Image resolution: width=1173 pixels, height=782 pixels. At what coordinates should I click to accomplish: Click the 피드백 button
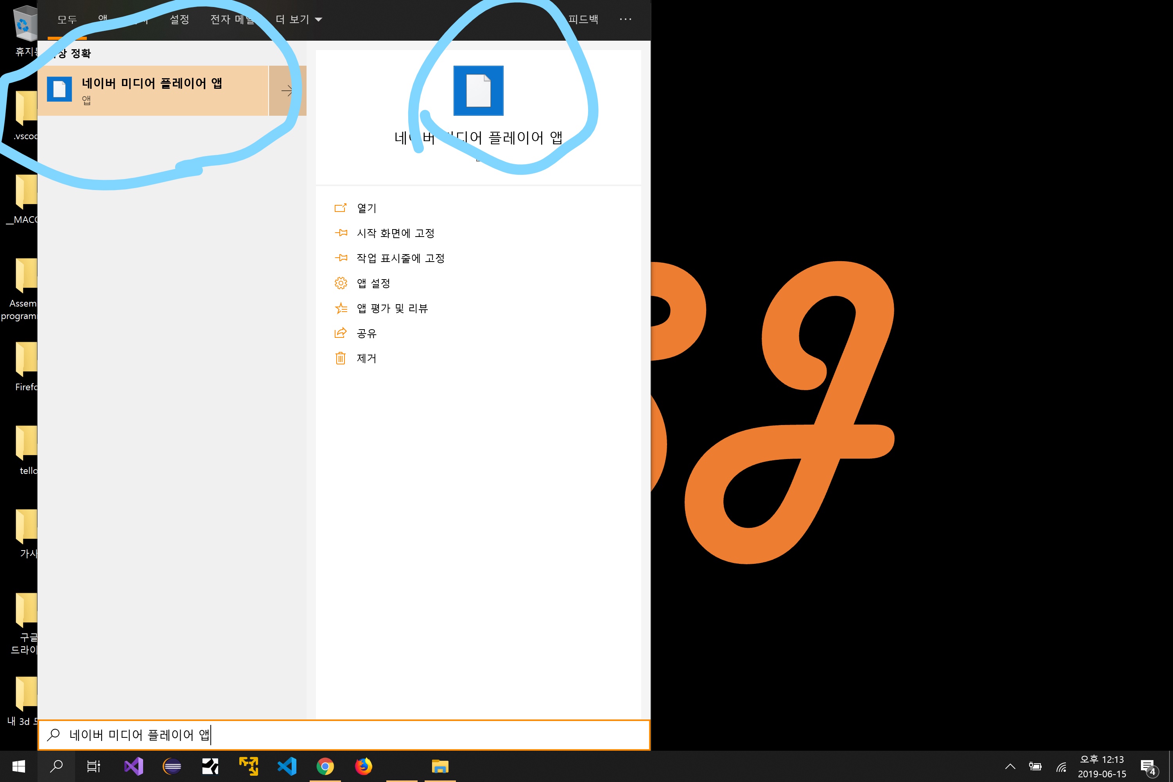coord(583,20)
